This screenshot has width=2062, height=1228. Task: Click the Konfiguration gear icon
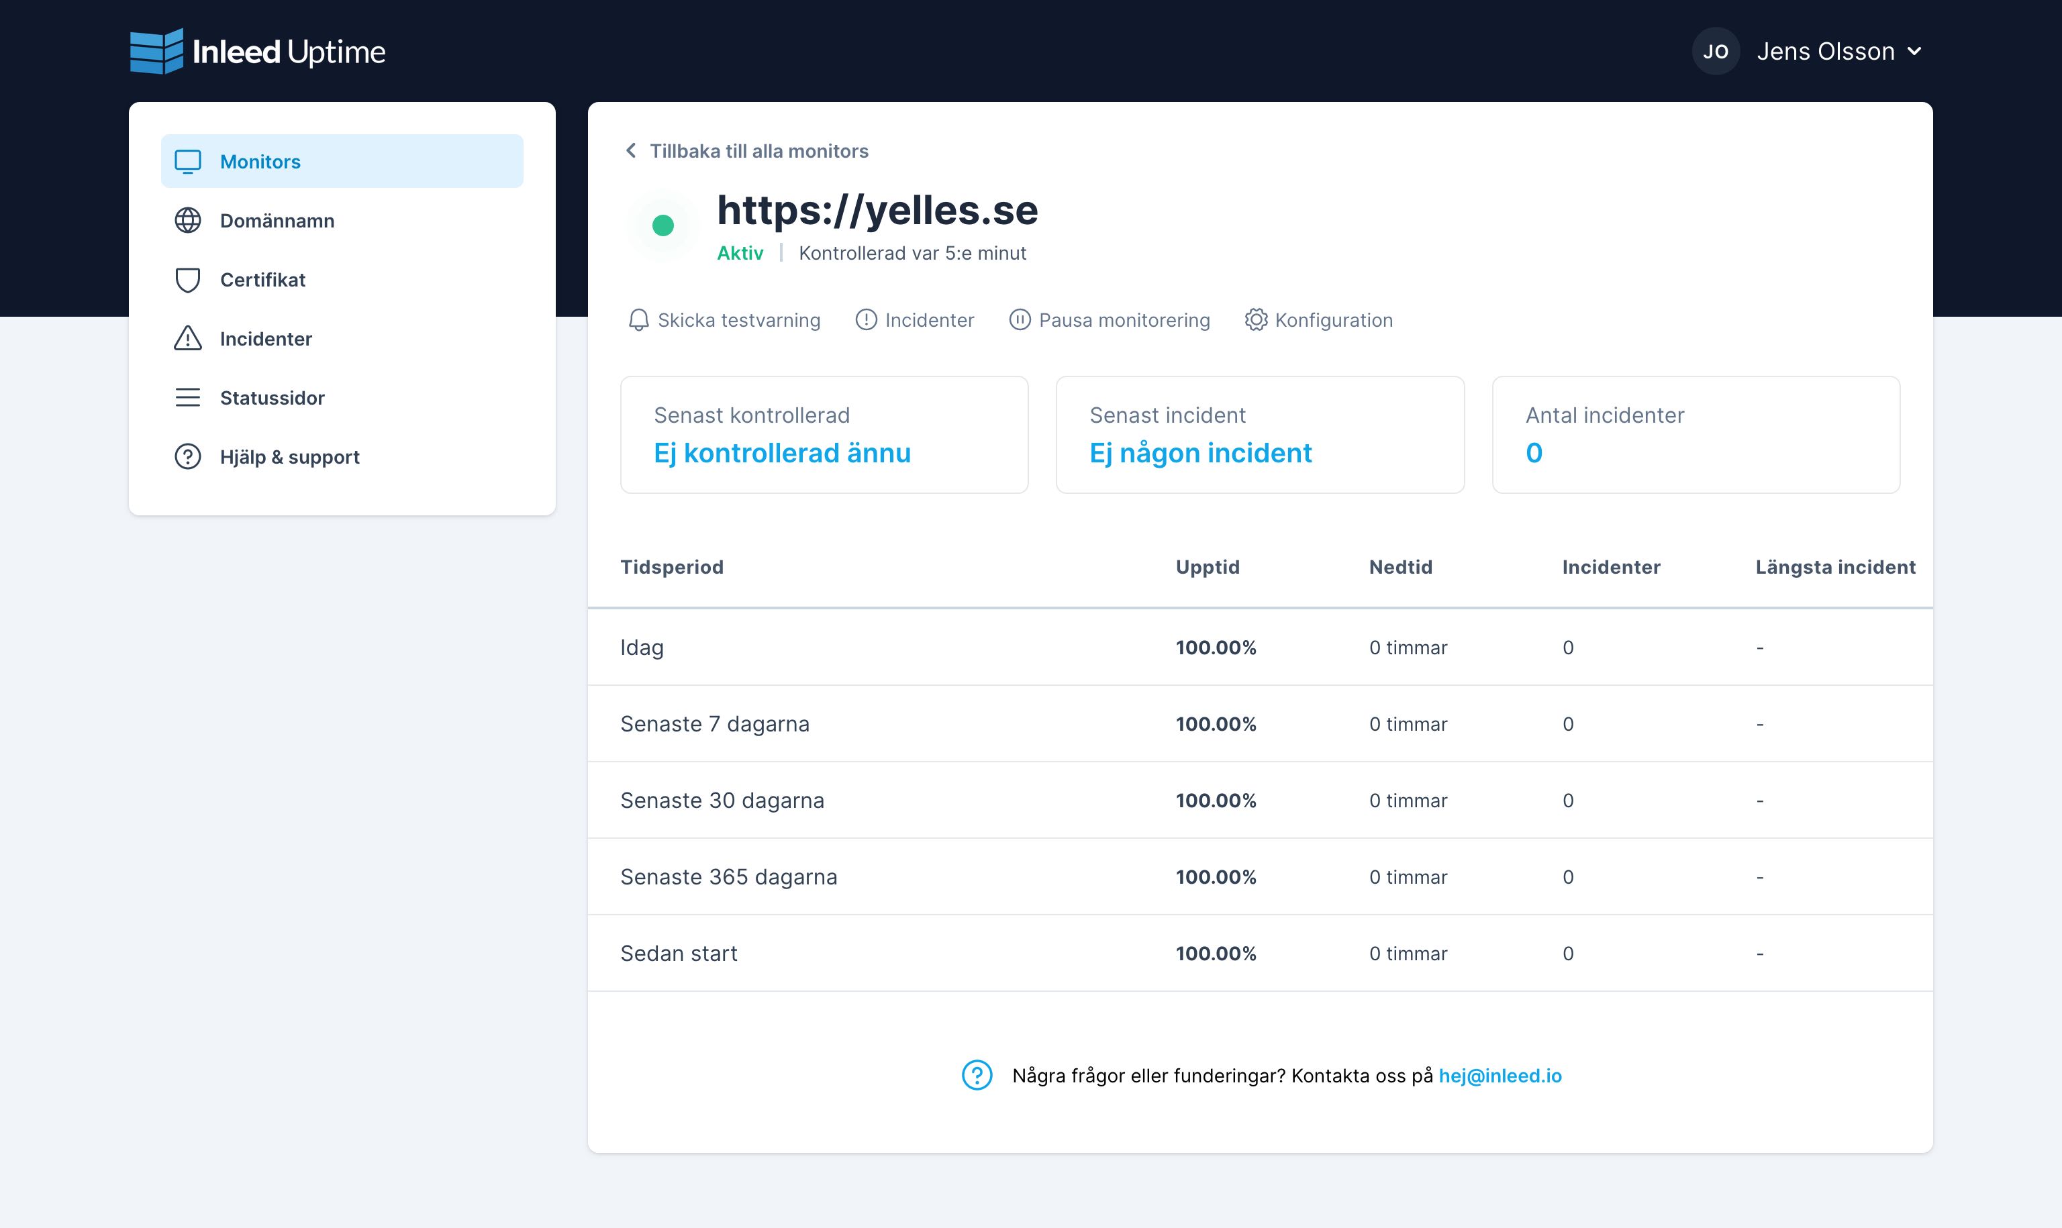(1255, 320)
